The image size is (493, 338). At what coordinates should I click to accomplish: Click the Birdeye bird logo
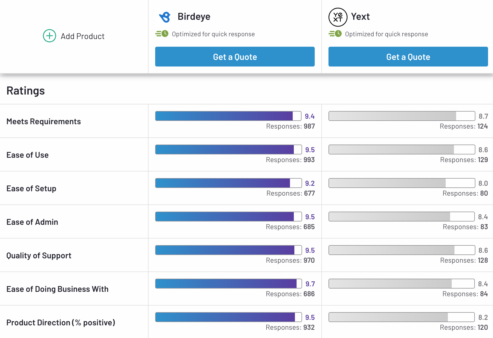(x=165, y=17)
